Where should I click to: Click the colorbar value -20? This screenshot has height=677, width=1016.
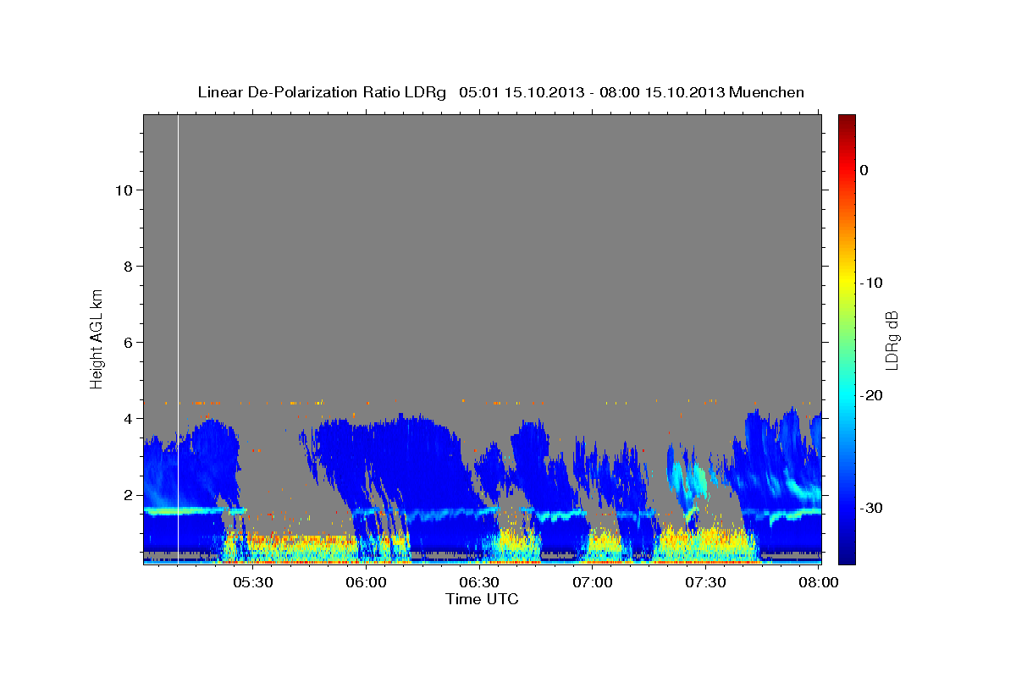tap(871, 395)
